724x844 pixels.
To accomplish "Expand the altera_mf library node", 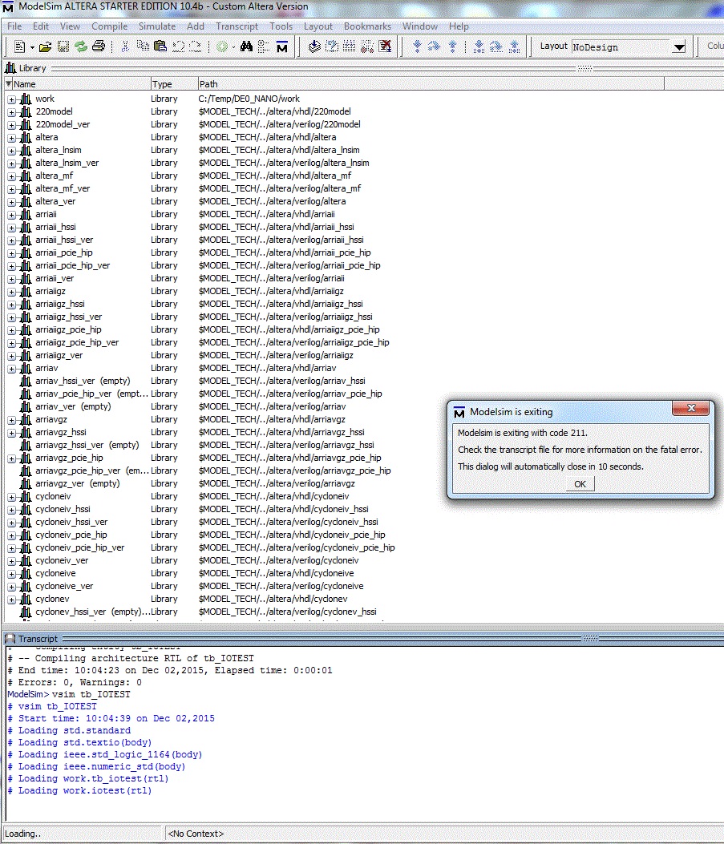I will pyautogui.click(x=12, y=176).
